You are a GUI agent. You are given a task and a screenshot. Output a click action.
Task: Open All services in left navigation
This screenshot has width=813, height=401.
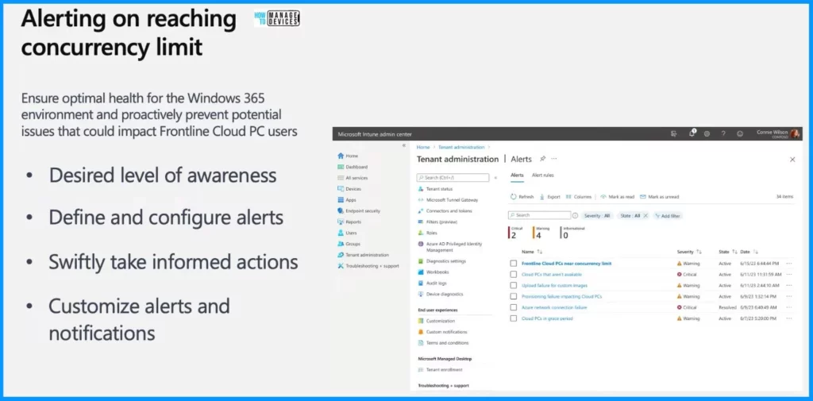[352, 178]
